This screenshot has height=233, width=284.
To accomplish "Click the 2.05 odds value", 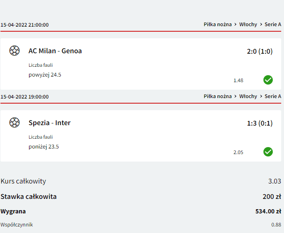I will tap(238, 152).
